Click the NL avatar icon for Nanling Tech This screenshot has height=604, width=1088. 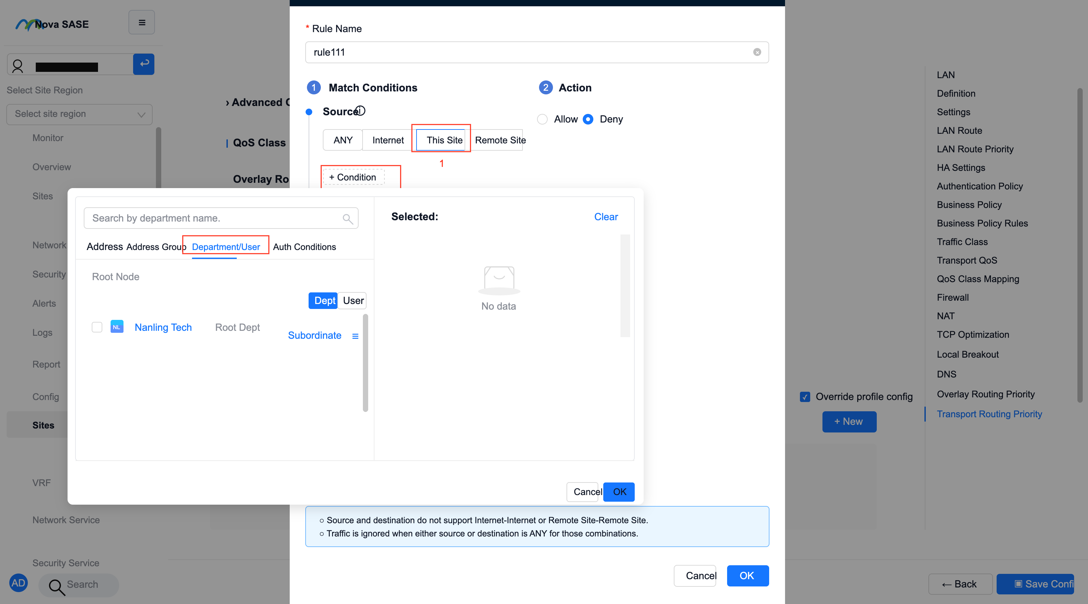click(117, 327)
